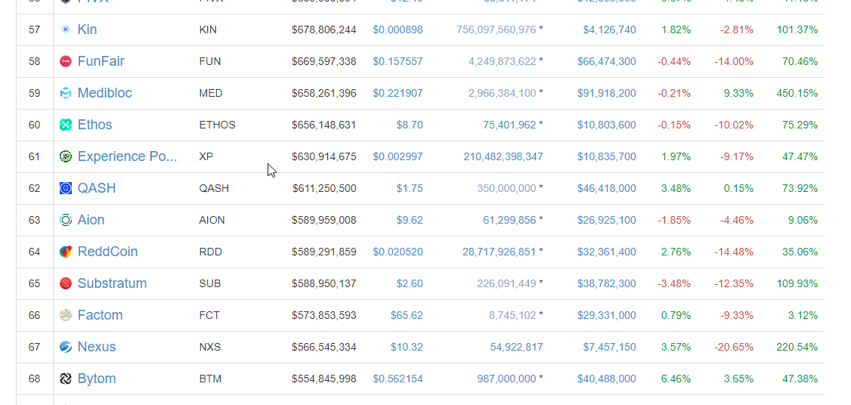851x405 pixels.
Task: Click Ethos 24h volume $10,803,600
Action: click(607, 125)
